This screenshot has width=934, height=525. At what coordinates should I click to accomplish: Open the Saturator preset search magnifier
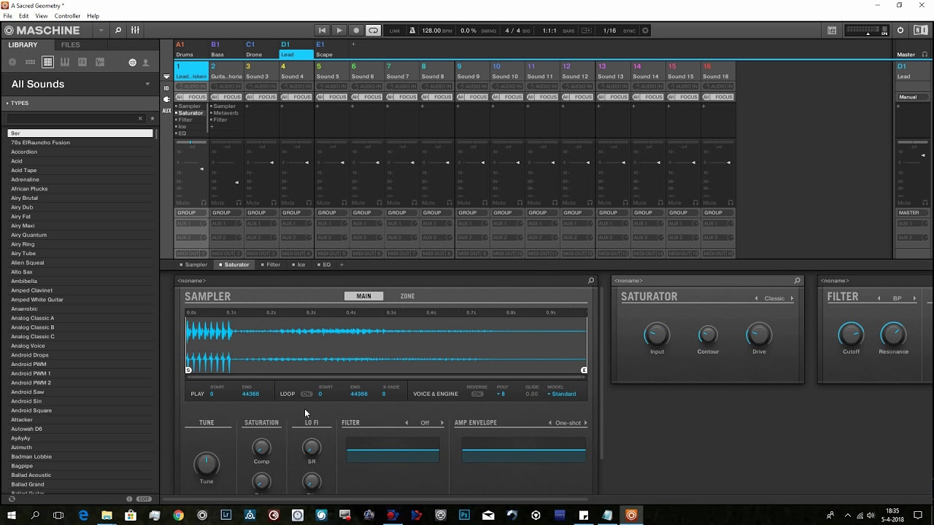pyautogui.click(x=797, y=281)
